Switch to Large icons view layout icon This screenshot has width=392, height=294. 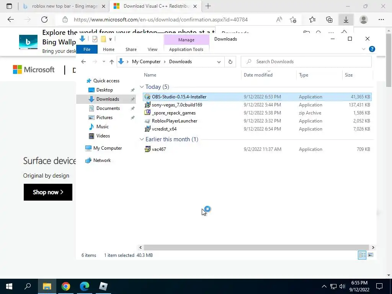click(371, 255)
